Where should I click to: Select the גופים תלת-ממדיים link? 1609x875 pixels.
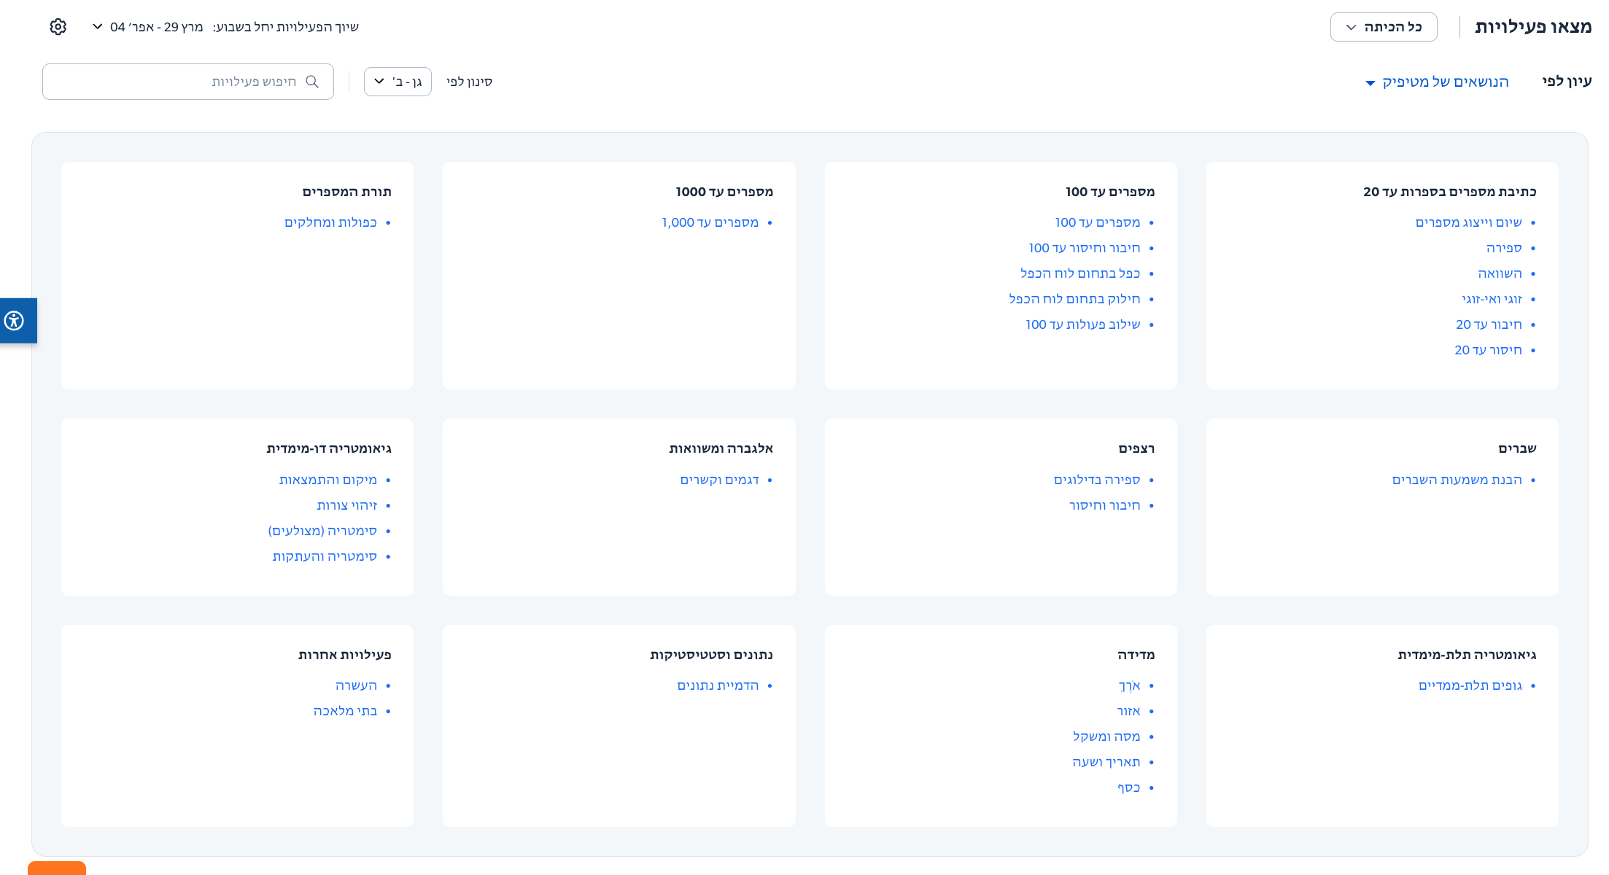1470,685
